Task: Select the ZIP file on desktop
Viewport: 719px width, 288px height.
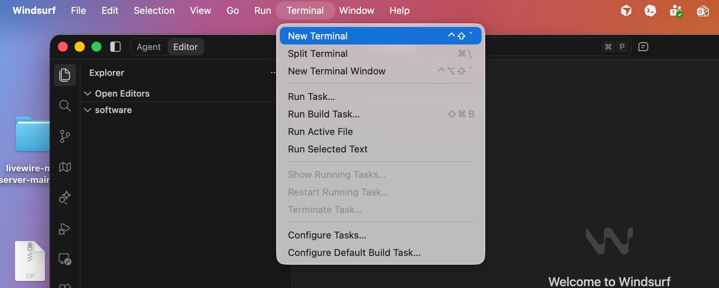Action: click(30, 261)
